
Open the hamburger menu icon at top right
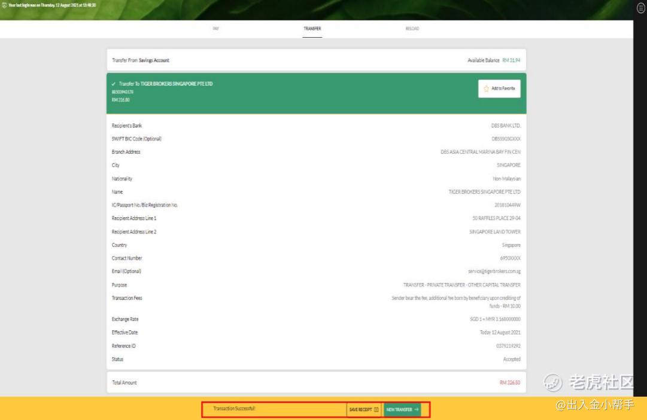click(641, 8)
